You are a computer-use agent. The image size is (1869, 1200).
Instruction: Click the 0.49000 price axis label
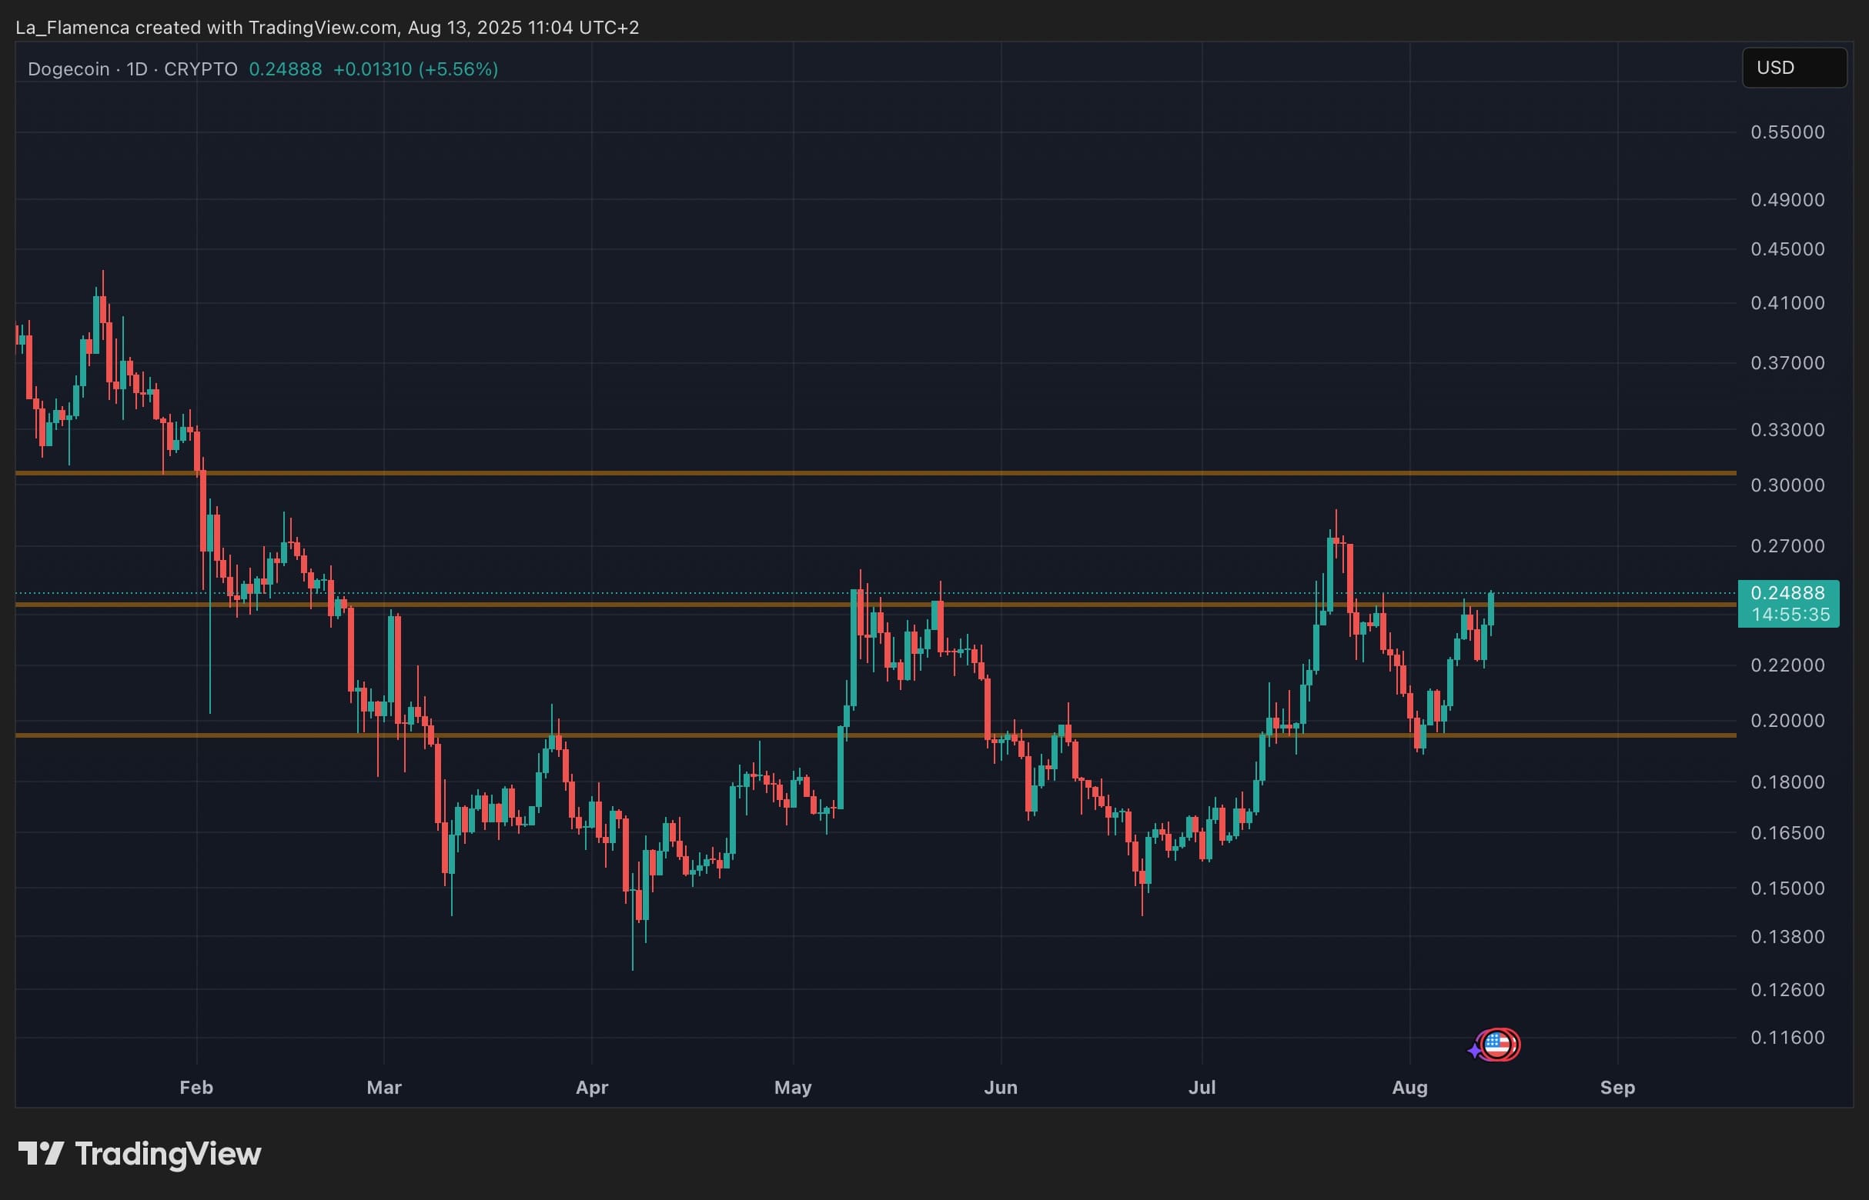[x=1788, y=199]
